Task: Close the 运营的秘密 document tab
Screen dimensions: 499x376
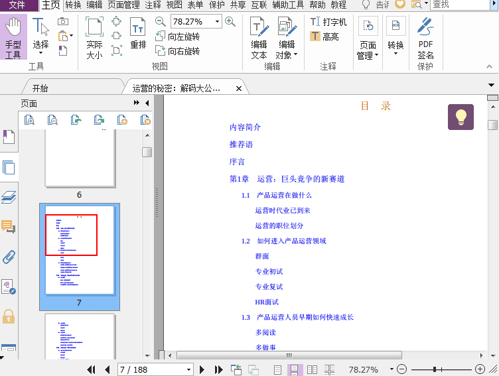Action: pos(238,88)
